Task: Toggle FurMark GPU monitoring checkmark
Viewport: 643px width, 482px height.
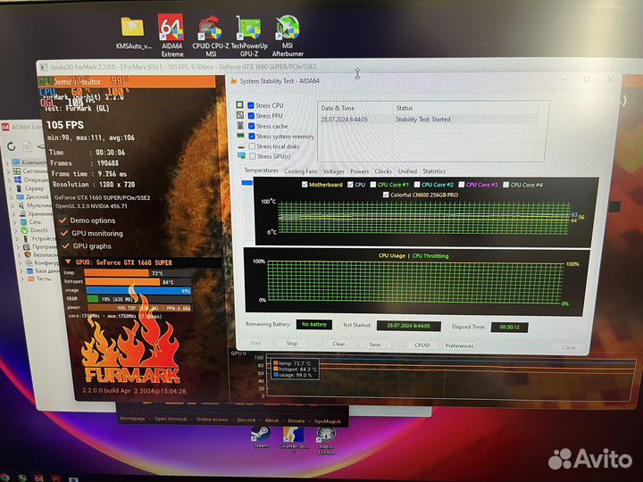Action: (64, 233)
